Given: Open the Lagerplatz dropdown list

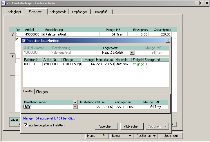Looking at the screenshot, I should click(x=132, y=53).
